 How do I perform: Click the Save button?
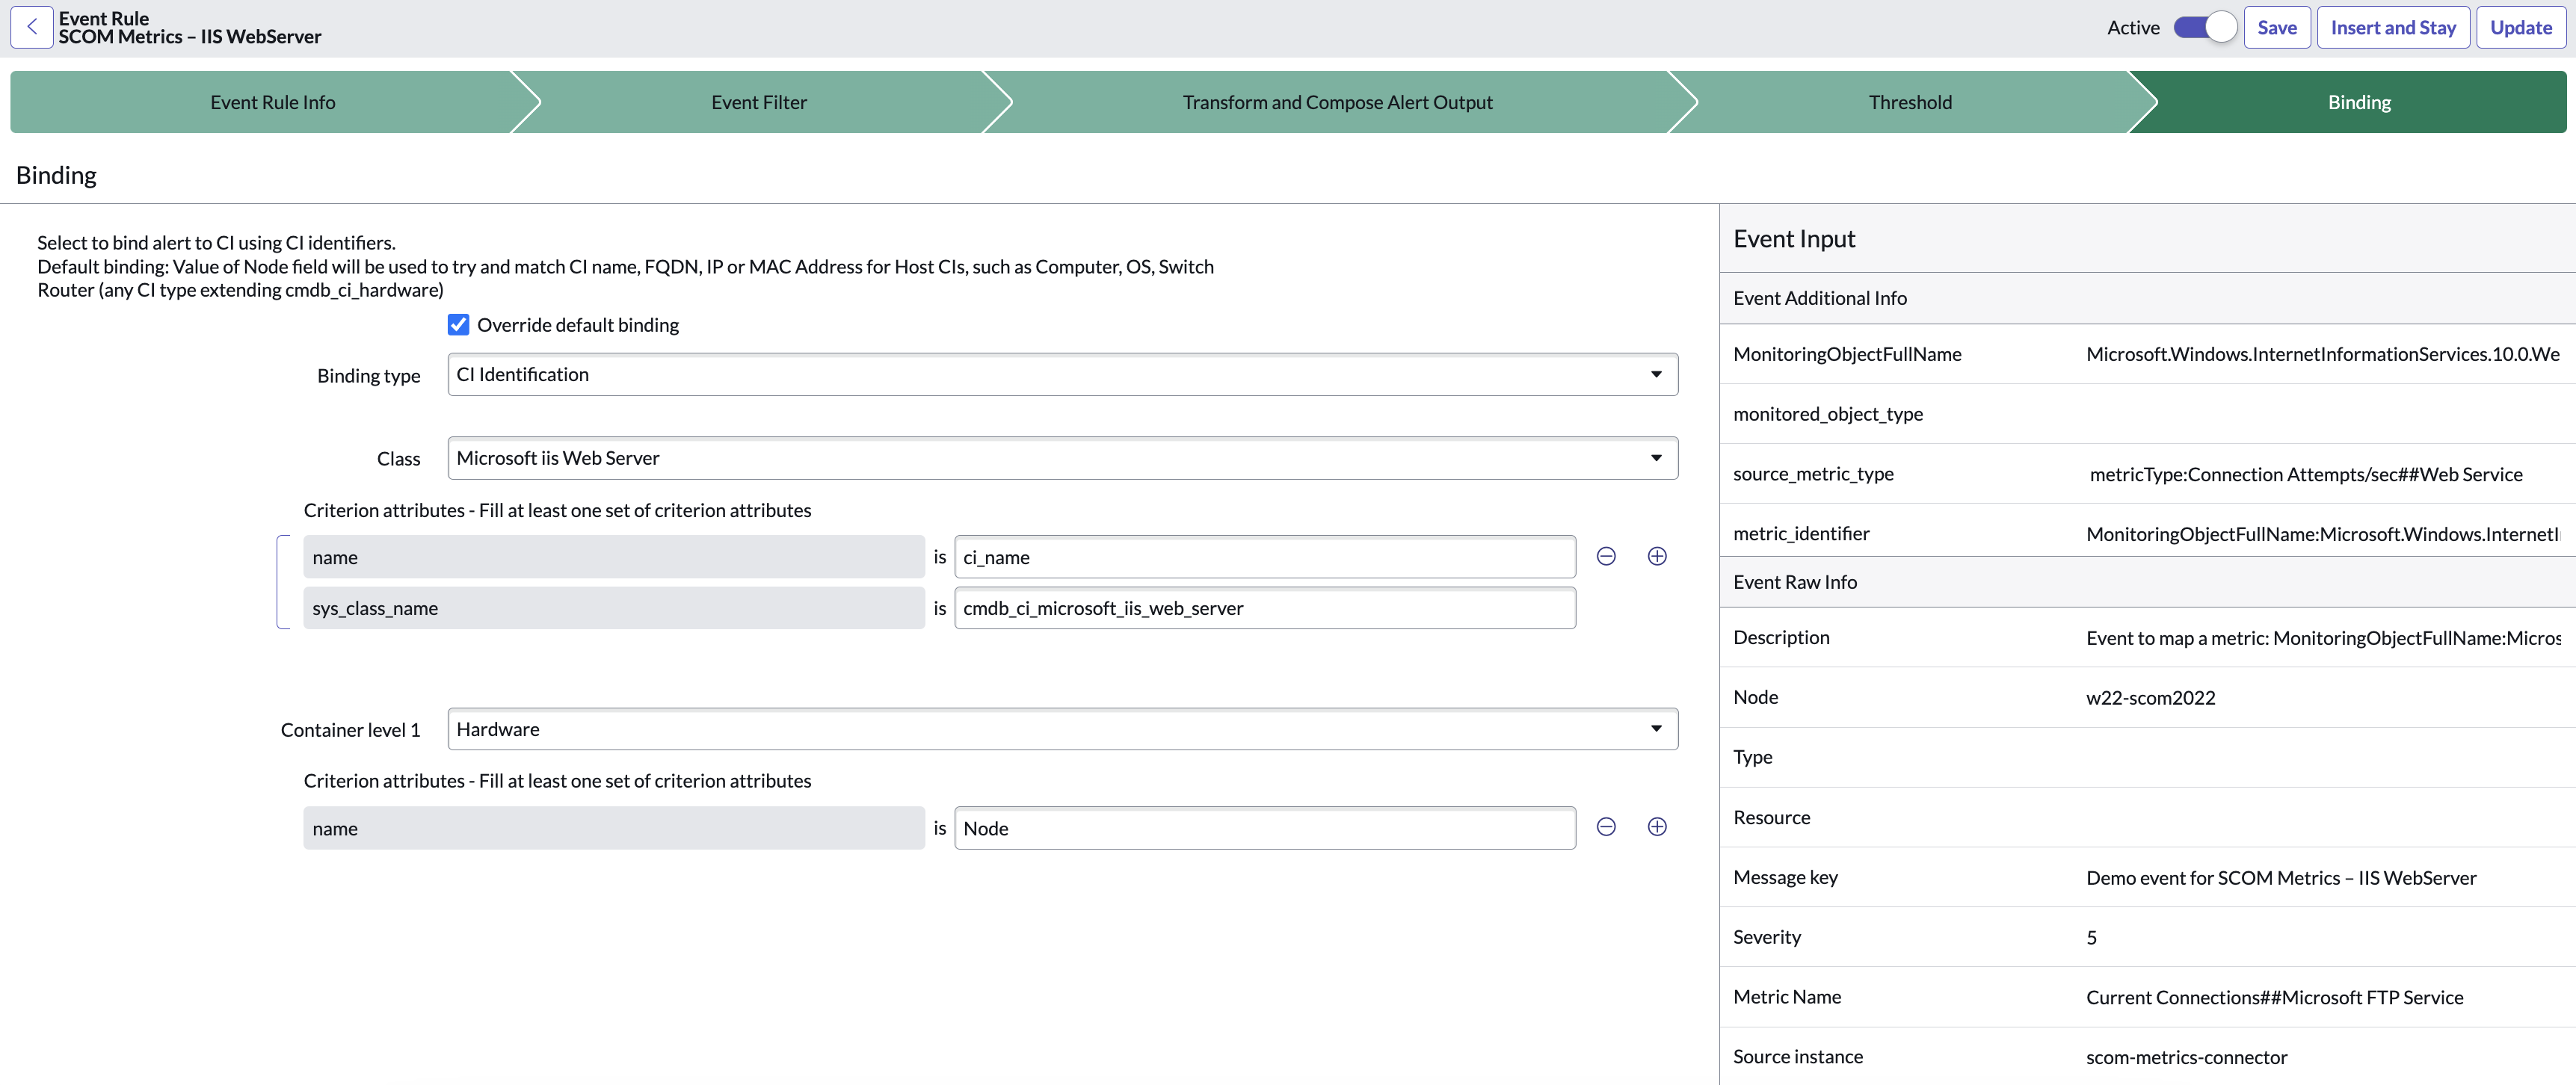pos(2277,27)
